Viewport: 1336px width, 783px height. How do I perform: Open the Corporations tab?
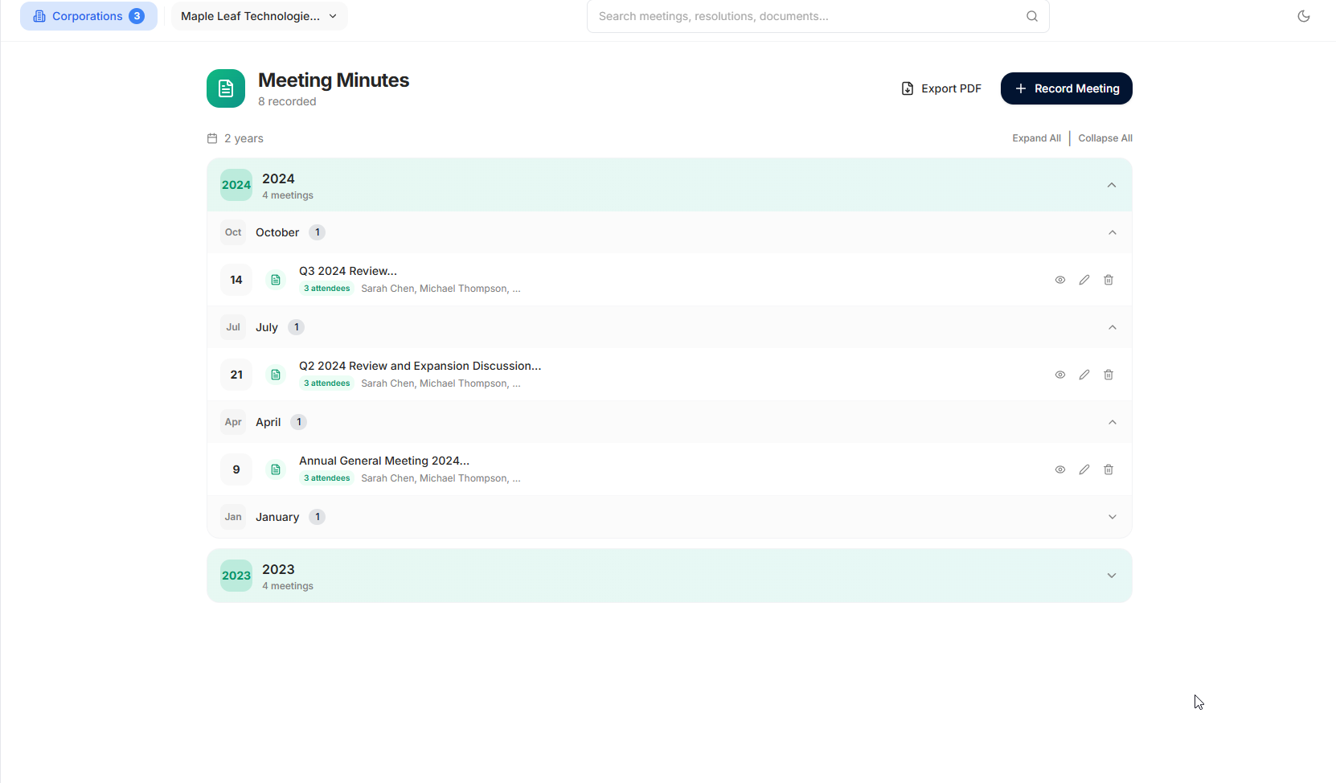click(x=88, y=16)
